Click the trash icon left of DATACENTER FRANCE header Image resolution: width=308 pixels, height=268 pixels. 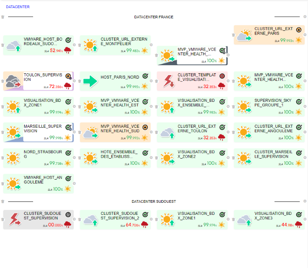click(x=3, y=17)
